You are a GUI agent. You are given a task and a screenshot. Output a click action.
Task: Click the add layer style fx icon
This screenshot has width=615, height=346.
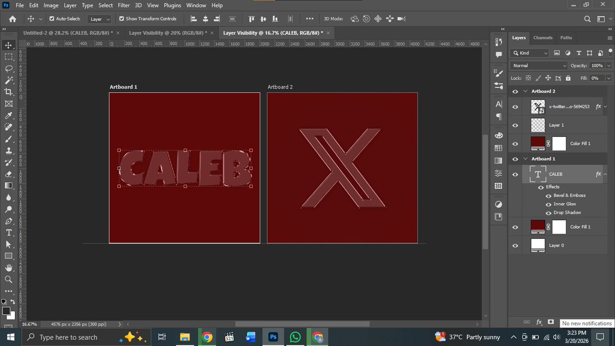coord(539,322)
